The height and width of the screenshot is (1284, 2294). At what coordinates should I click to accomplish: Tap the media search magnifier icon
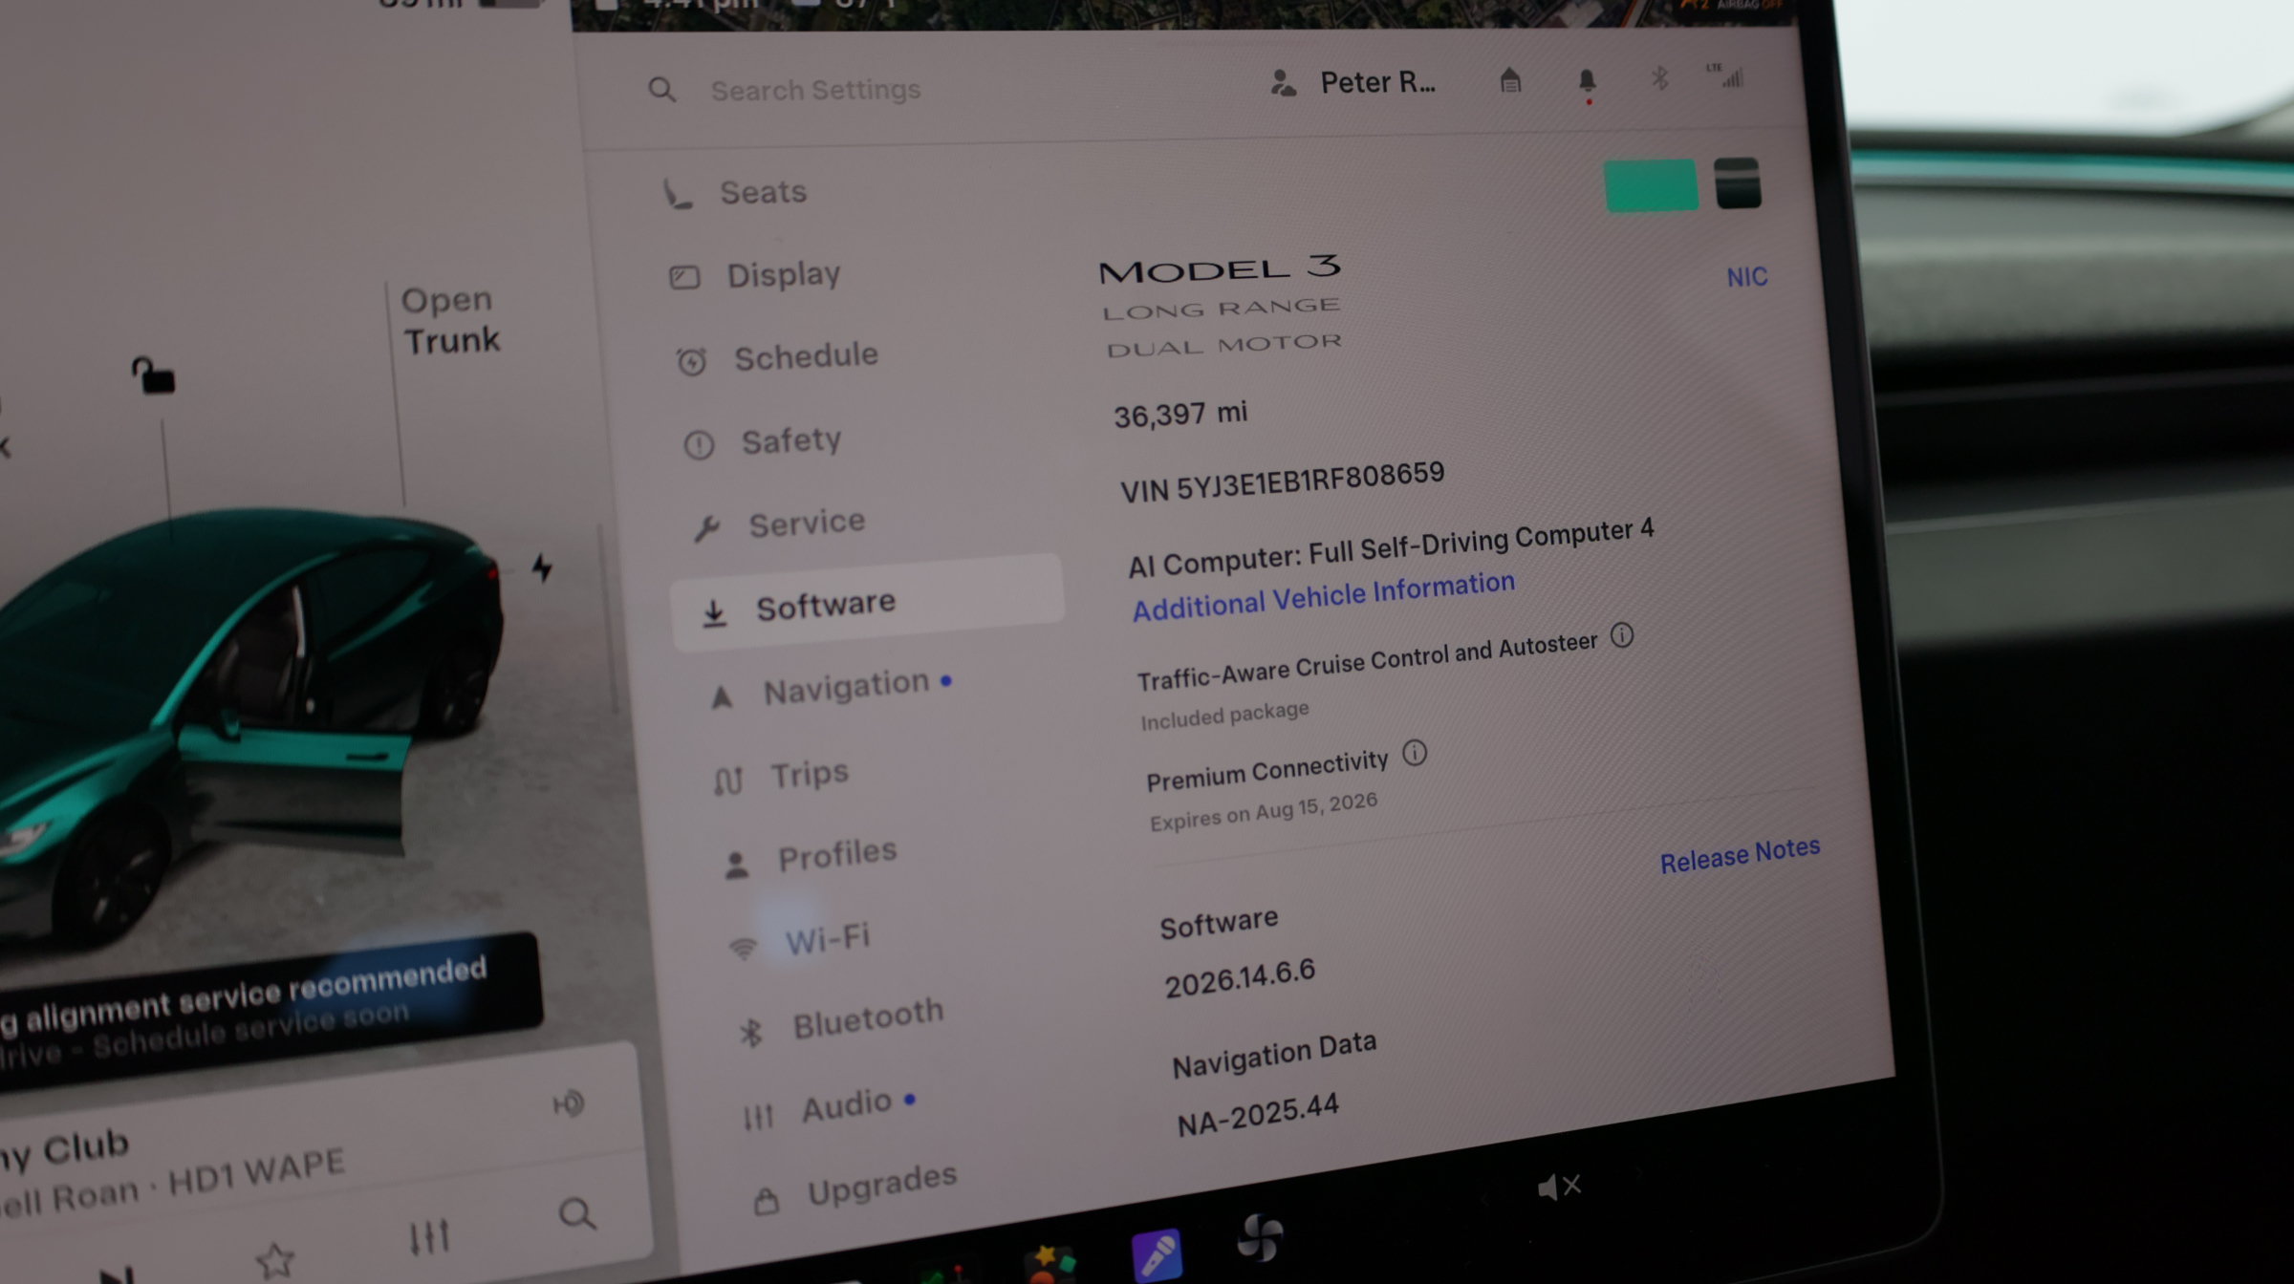(577, 1213)
